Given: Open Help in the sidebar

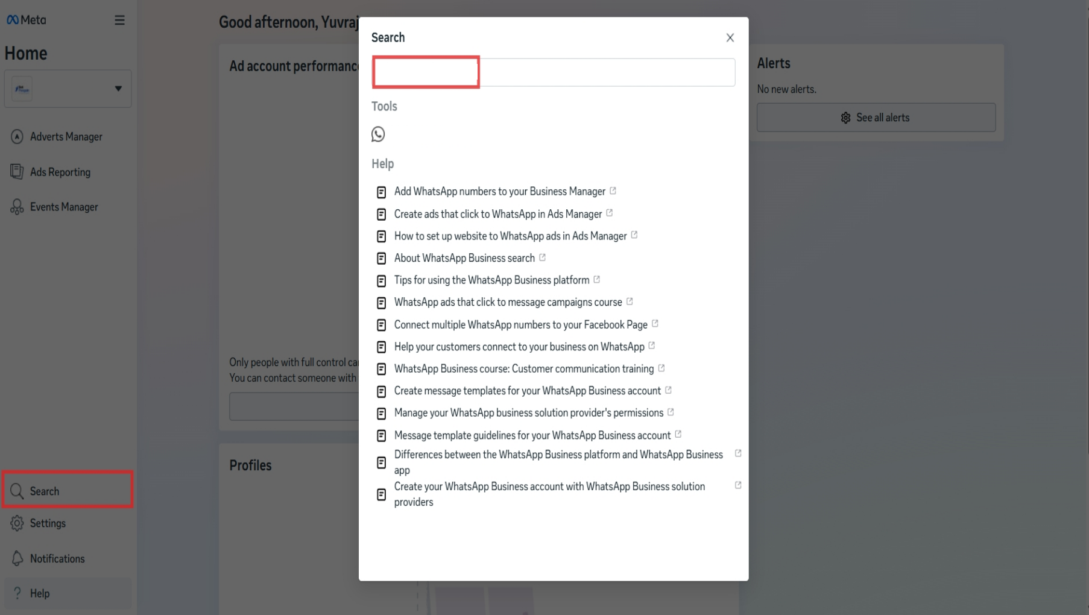Looking at the screenshot, I should 68,593.
